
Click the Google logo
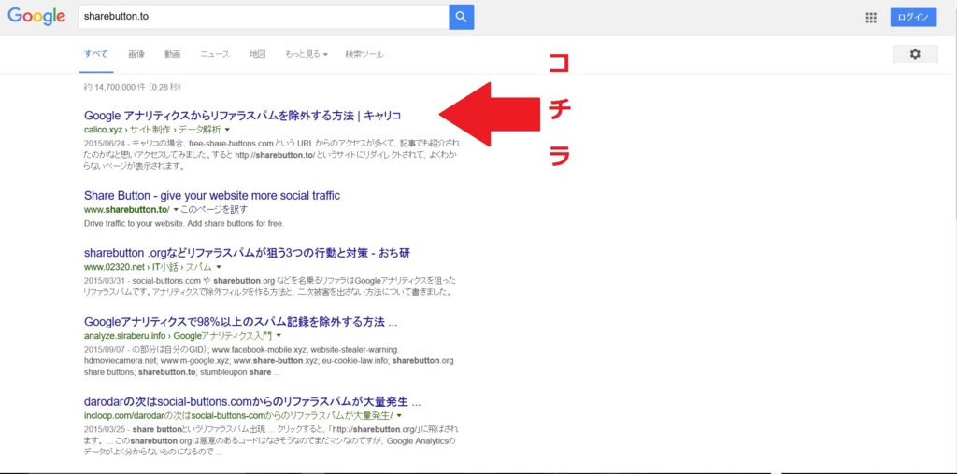pos(36,17)
